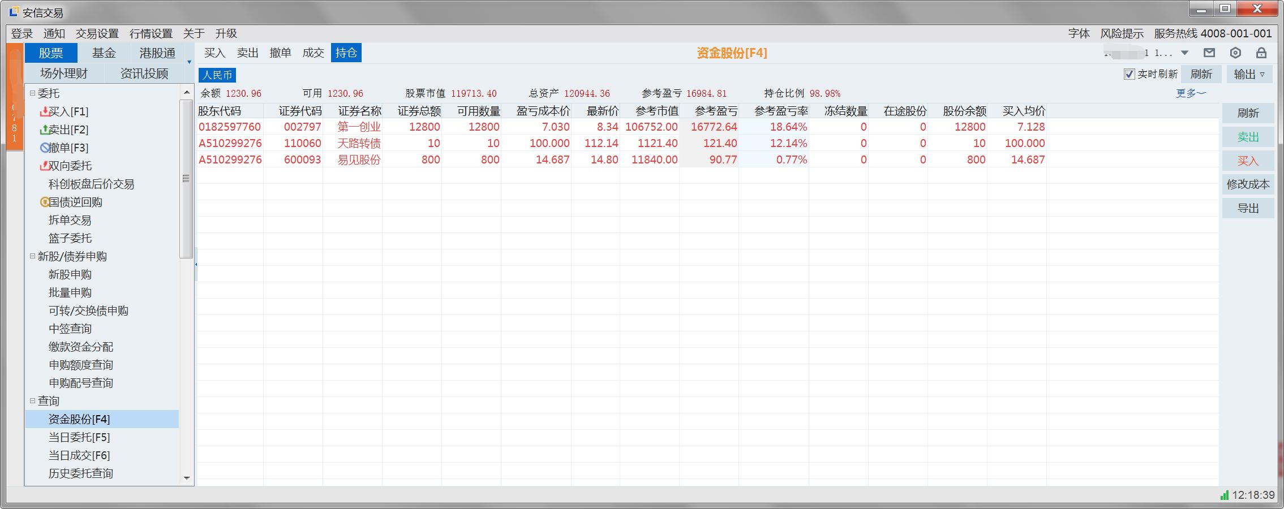
Task: Select the 持仓 toolbar tab
Action: tap(346, 53)
